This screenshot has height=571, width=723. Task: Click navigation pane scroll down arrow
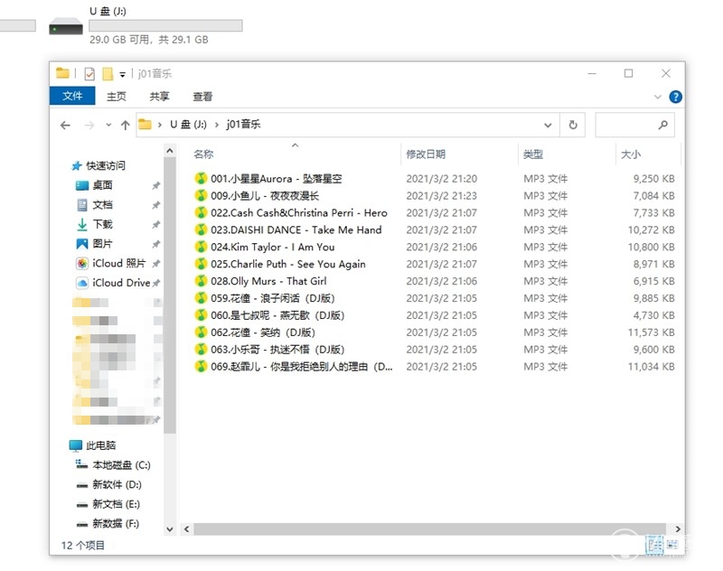170,529
